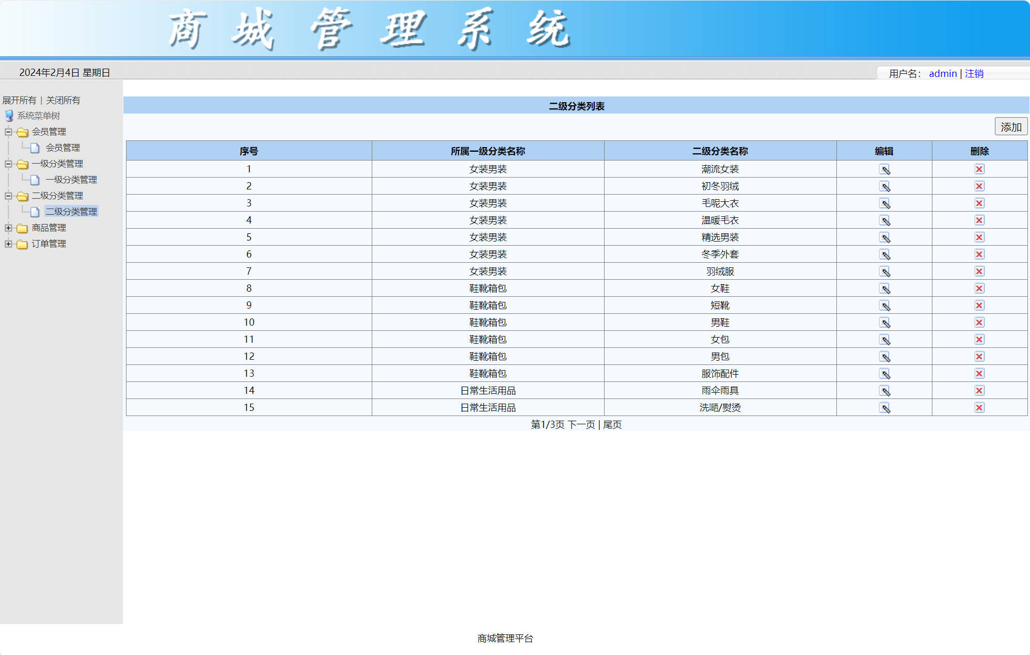Screen dimensions: 1030x655
Task: Collapse the 会员管理 tree node
Action: tap(7, 132)
